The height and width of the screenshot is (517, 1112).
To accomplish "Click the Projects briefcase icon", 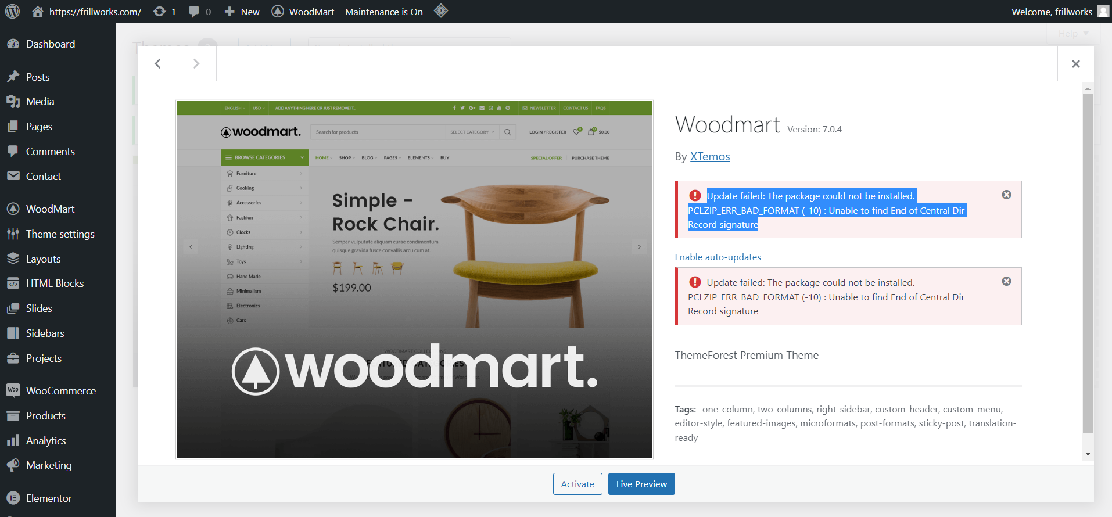I will [13, 358].
